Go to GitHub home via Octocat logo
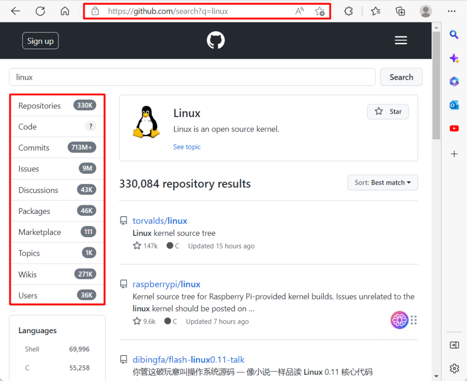Screen dimensions: 467x381 click(x=216, y=40)
